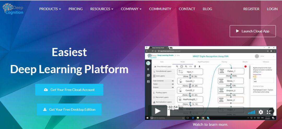The height and width of the screenshot is (129, 282).
Task: Expand Core Layers in video preview
Action: tap(163, 76)
